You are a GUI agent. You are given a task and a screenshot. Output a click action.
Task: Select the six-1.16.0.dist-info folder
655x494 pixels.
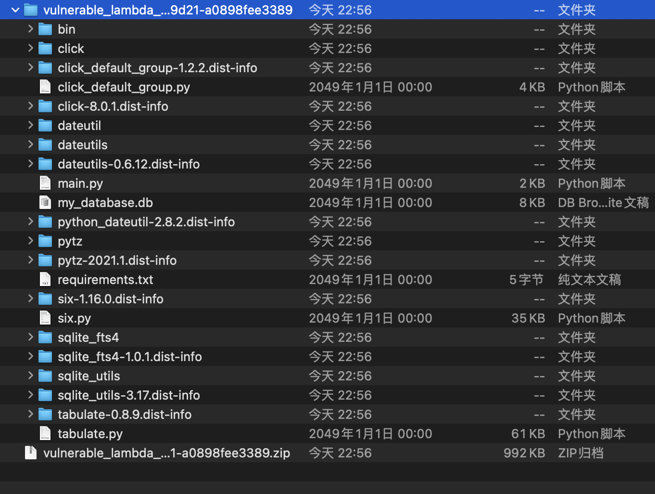click(110, 299)
